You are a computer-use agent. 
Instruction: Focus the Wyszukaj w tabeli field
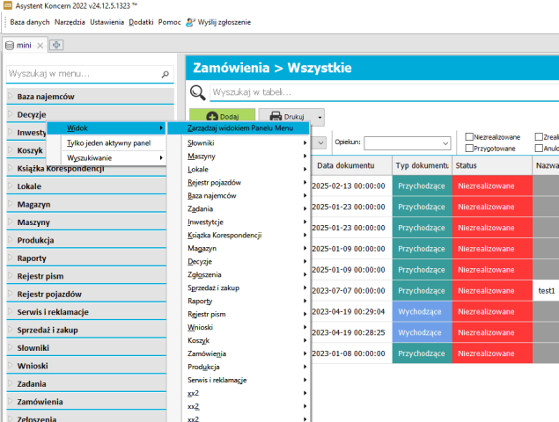tap(385, 92)
